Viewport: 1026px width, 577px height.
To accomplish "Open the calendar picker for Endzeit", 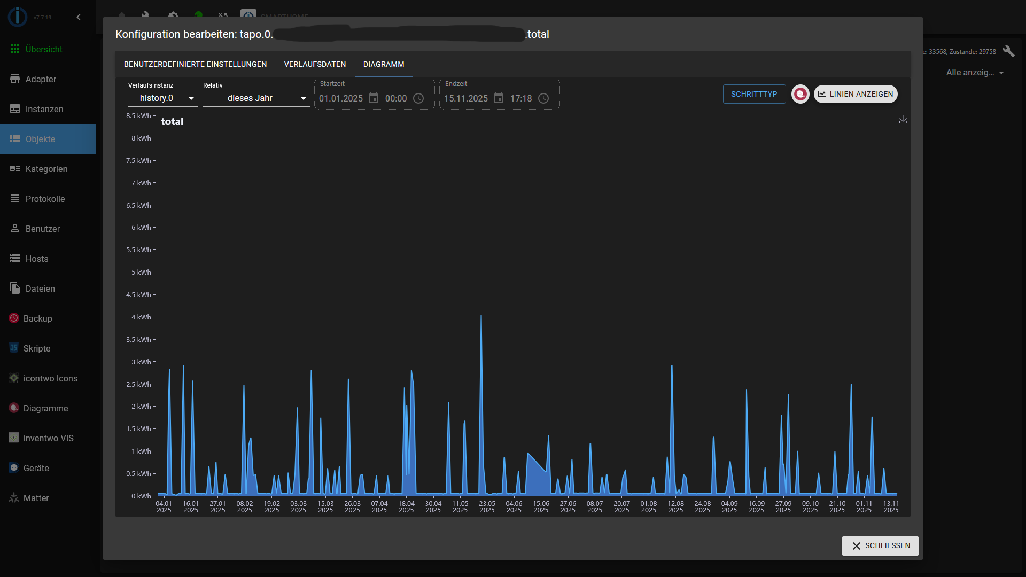I will click(499, 98).
